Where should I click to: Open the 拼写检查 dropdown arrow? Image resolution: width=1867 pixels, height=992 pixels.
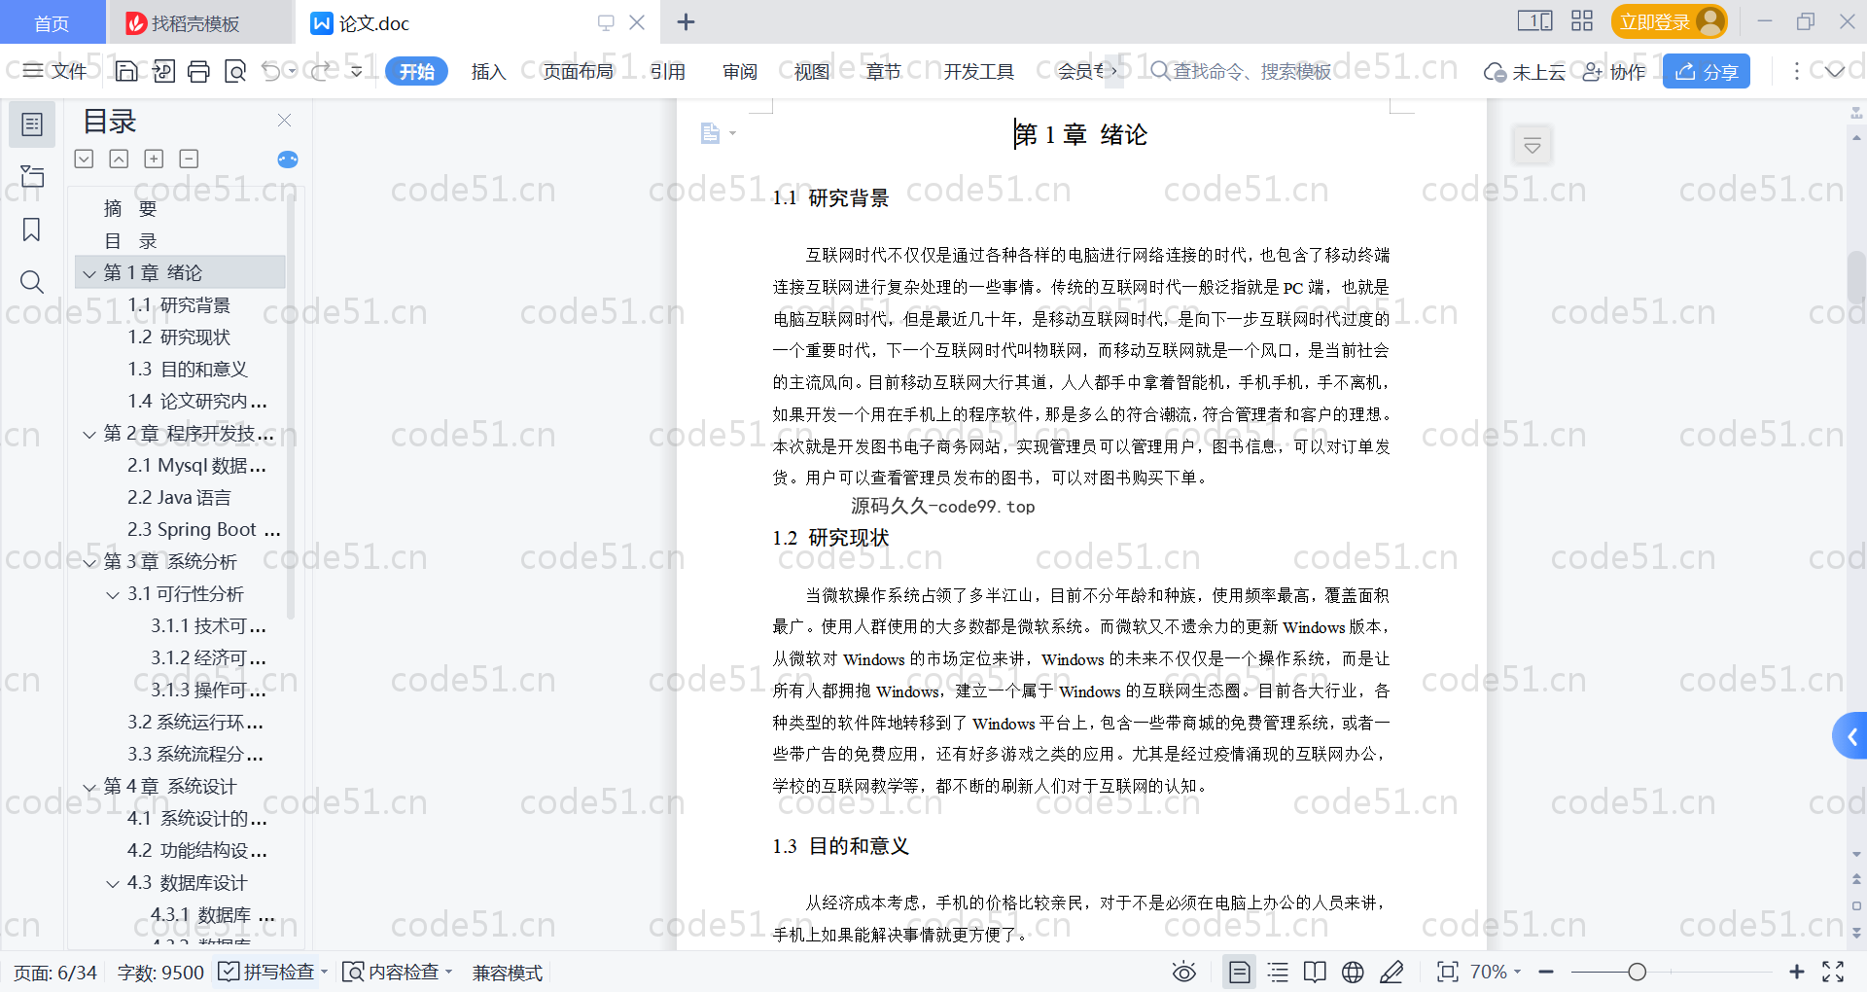[x=324, y=972]
